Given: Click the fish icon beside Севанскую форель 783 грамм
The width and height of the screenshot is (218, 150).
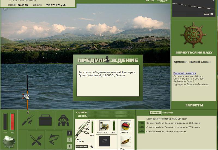Looking at the screenshot, I should point(142,123).
